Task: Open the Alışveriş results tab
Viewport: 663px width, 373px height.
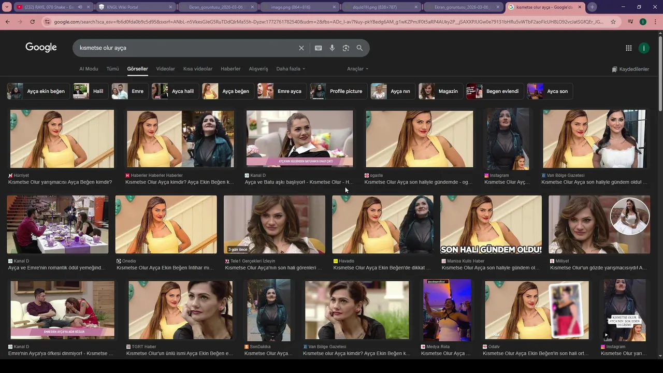Action: pos(258,69)
